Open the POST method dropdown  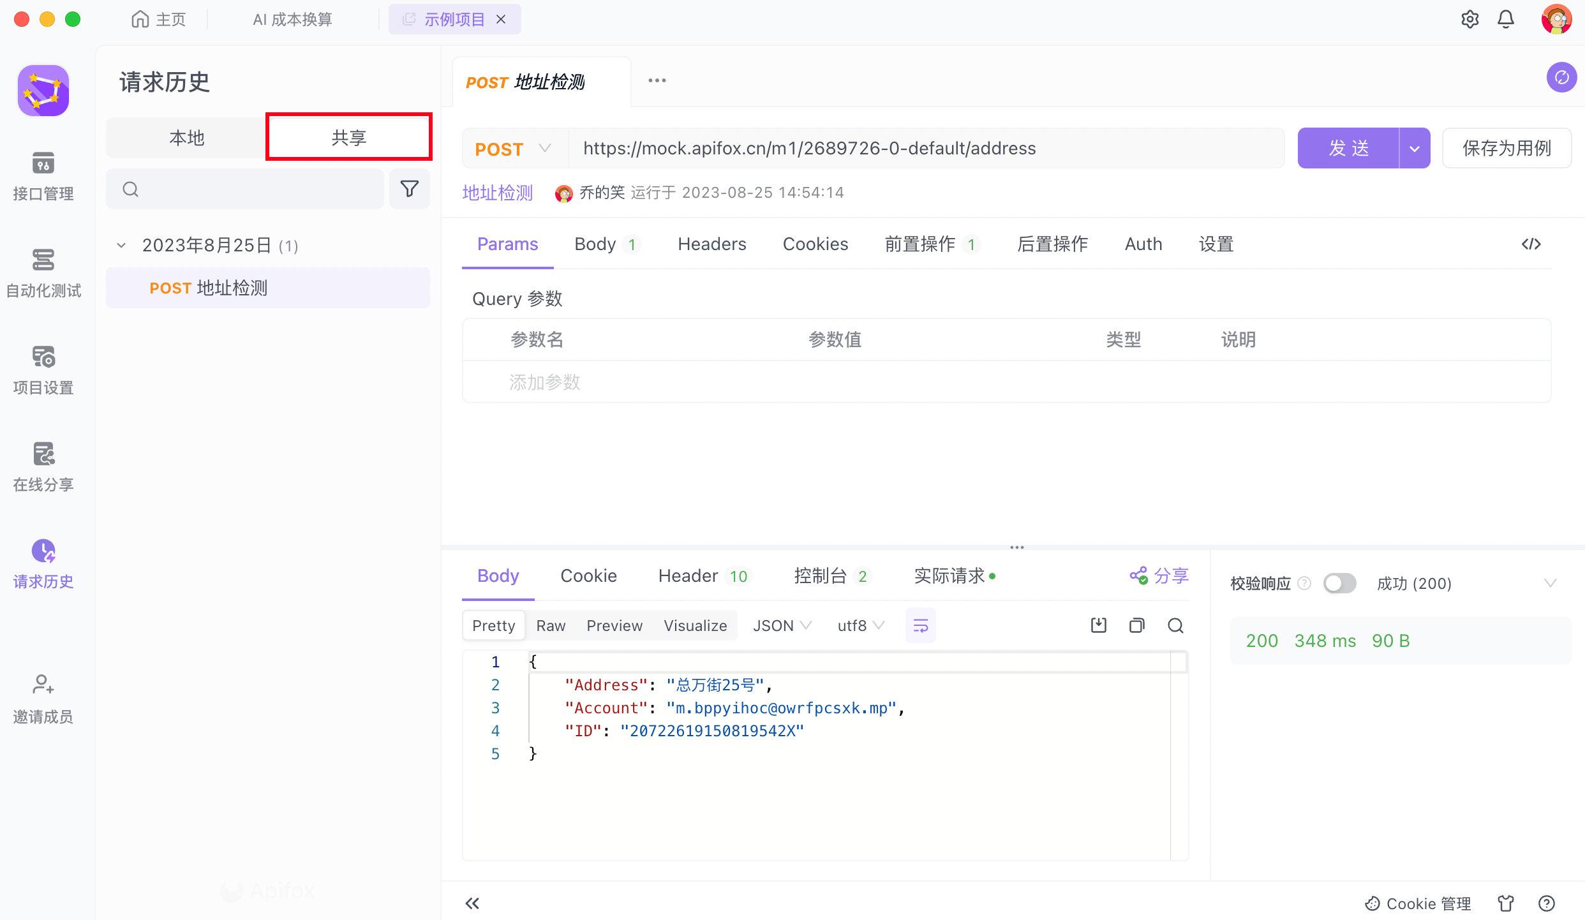coord(513,149)
